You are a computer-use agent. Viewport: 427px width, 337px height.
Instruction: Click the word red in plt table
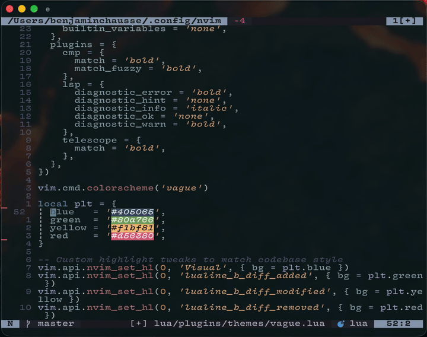tap(59, 236)
